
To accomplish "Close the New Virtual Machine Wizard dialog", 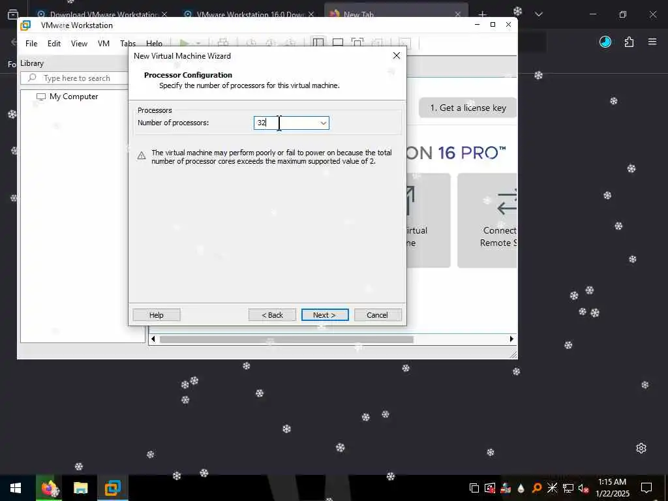I will point(396,56).
